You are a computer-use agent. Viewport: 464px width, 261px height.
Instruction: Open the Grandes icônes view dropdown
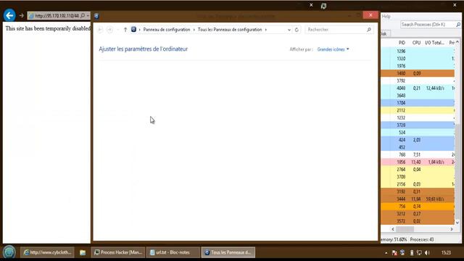[x=333, y=49]
